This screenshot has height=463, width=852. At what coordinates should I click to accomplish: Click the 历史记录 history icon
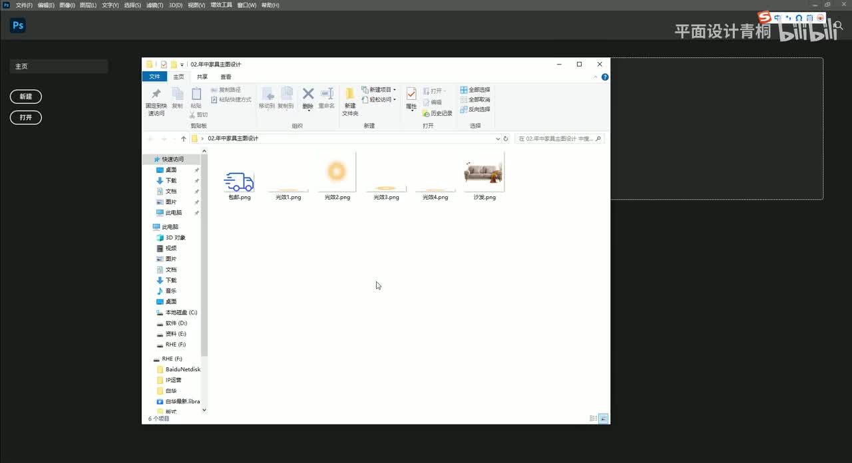pyautogui.click(x=437, y=114)
